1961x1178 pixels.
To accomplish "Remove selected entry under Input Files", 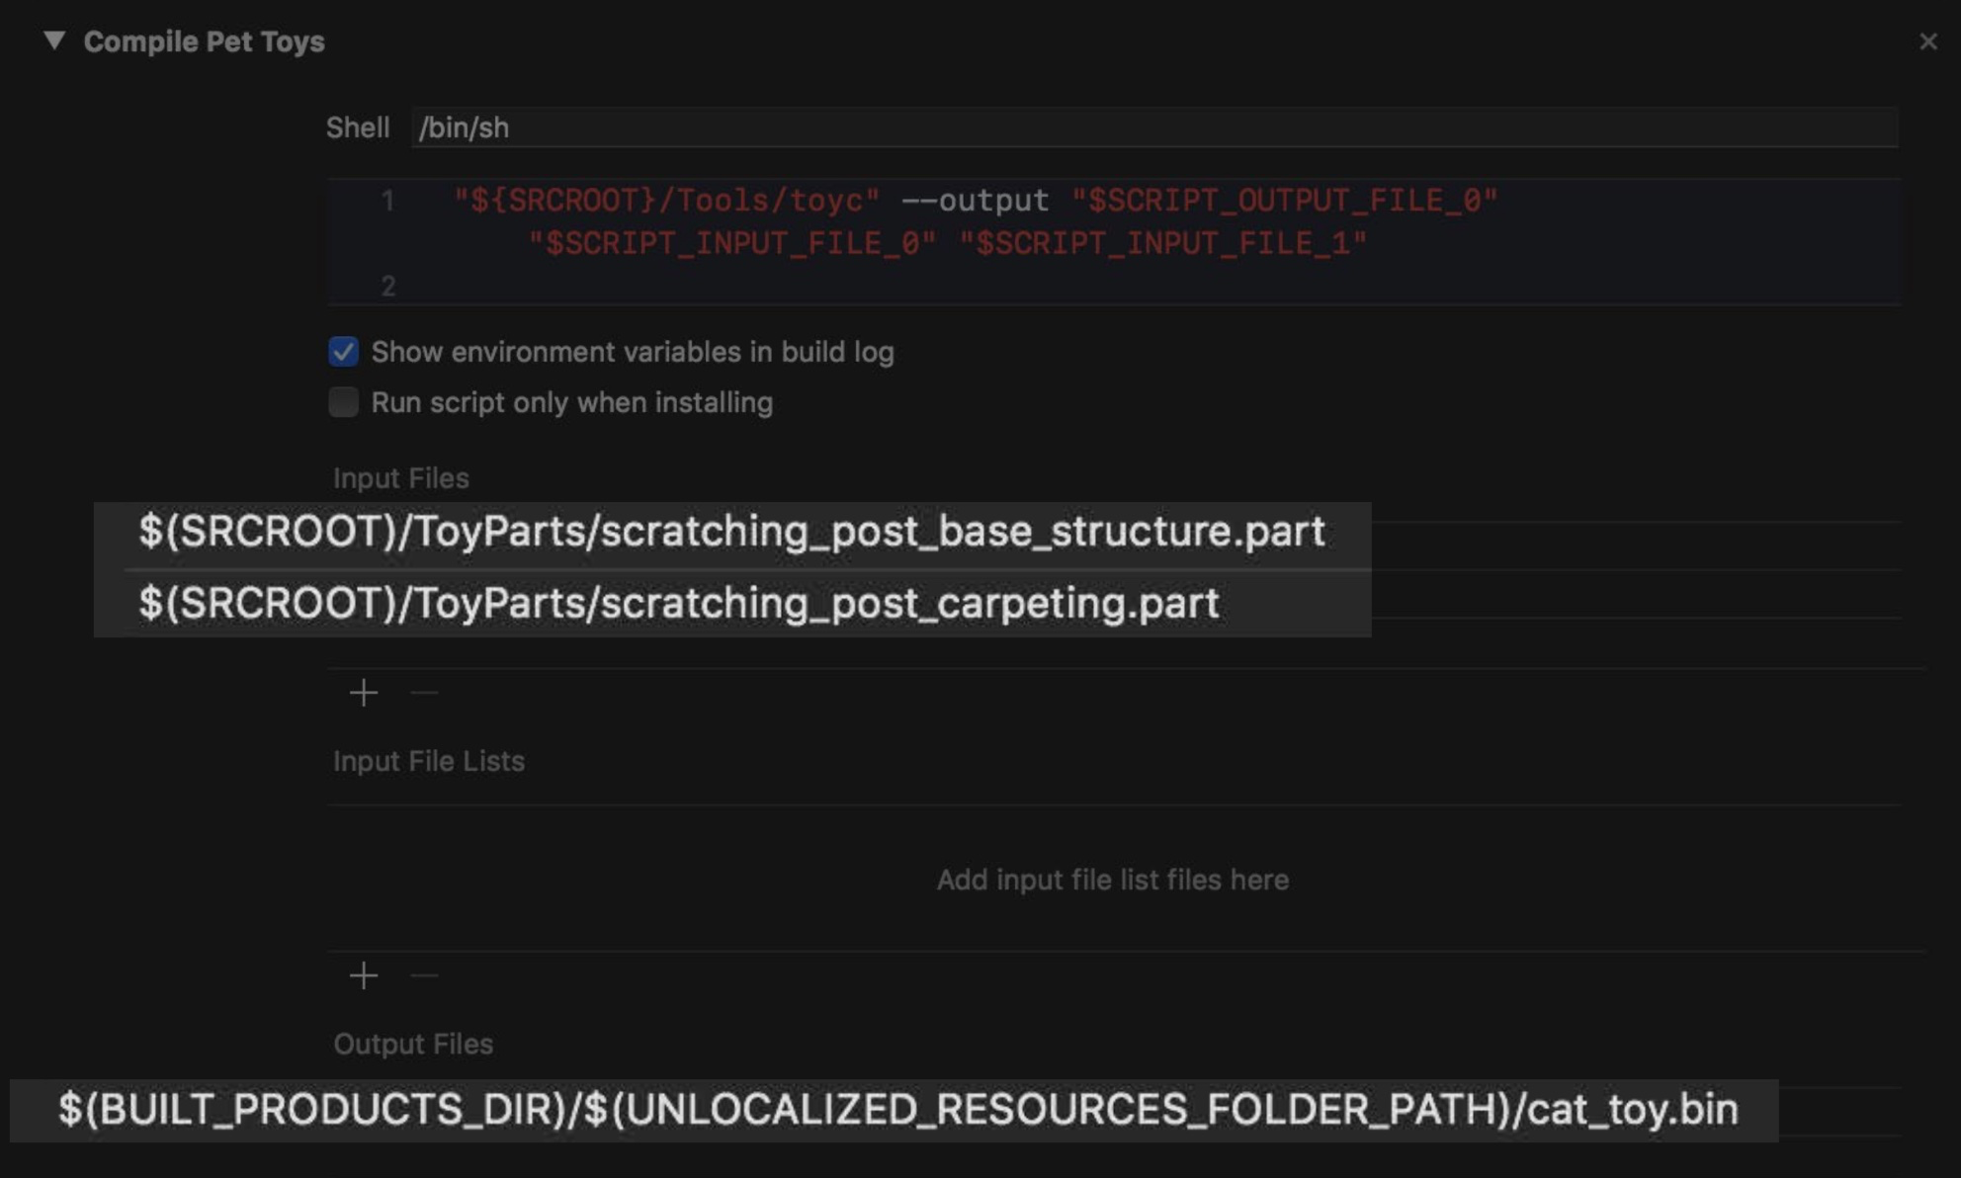I will [424, 693].
